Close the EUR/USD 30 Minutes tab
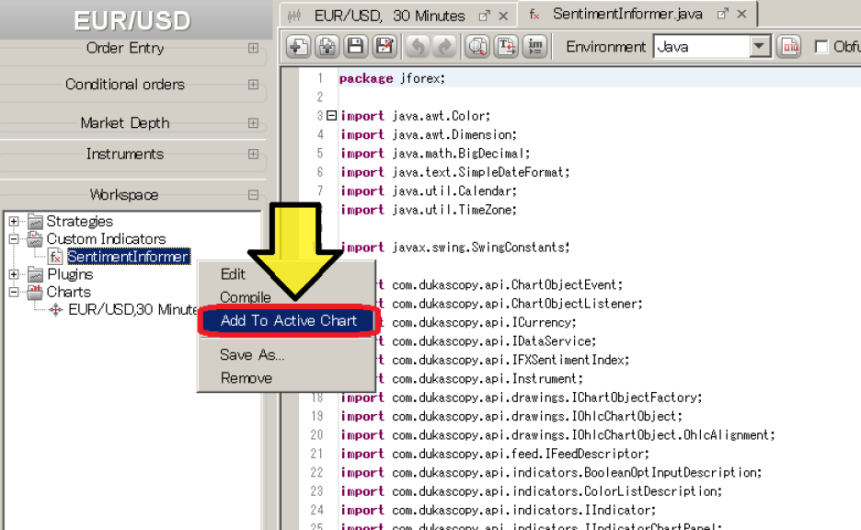 pyautogui.click(x=503, y=16)
